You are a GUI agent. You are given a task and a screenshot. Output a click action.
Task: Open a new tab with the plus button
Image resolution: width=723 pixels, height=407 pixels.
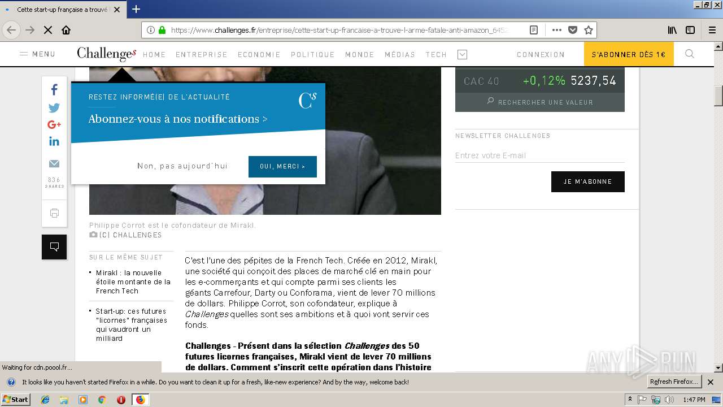pos(136,9)
